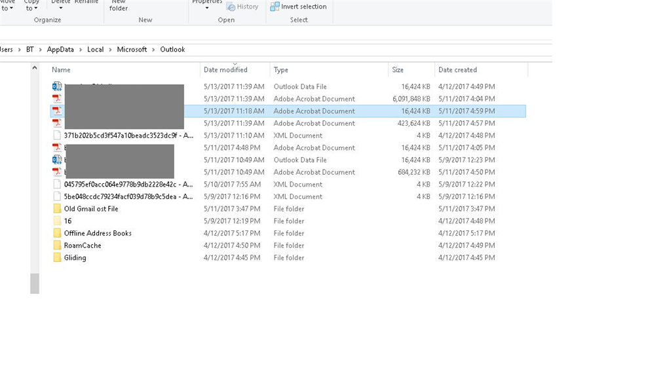The width and height of the screenshot is (671, 377).
Task: Click the blank file icon beside 5be048ccdc79234facf039d78b9c5dea
Action: [57, 196]
